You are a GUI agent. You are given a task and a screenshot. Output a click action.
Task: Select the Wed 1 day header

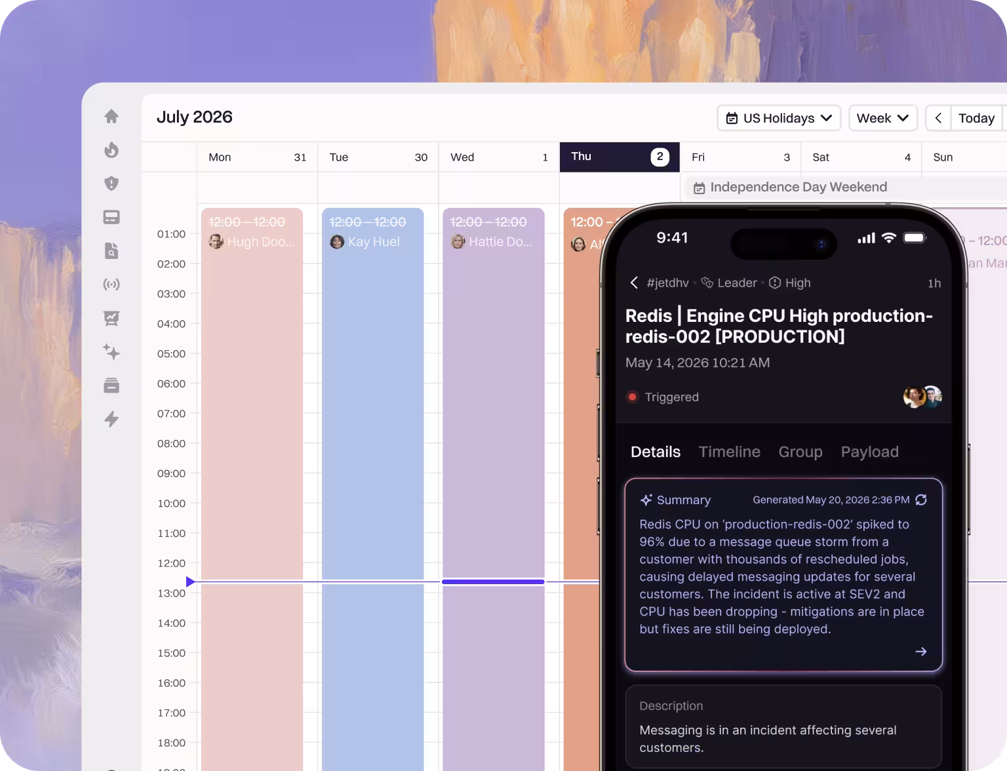(x=499, y=157)
